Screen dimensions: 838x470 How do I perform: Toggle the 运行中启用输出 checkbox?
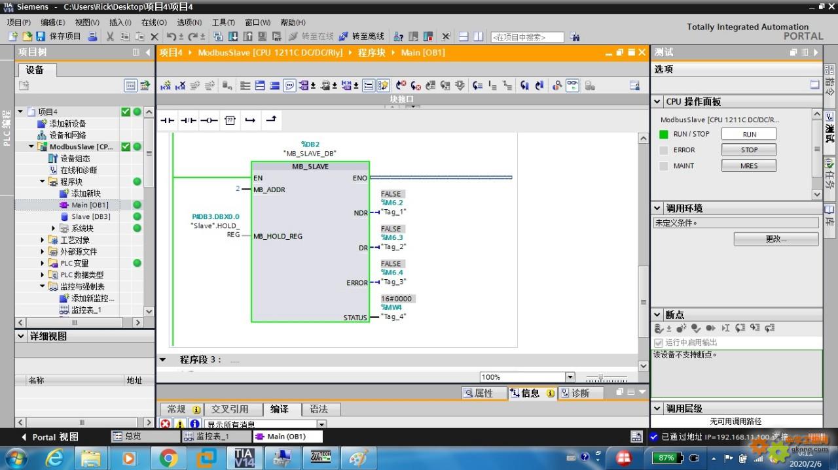[659, 343]
